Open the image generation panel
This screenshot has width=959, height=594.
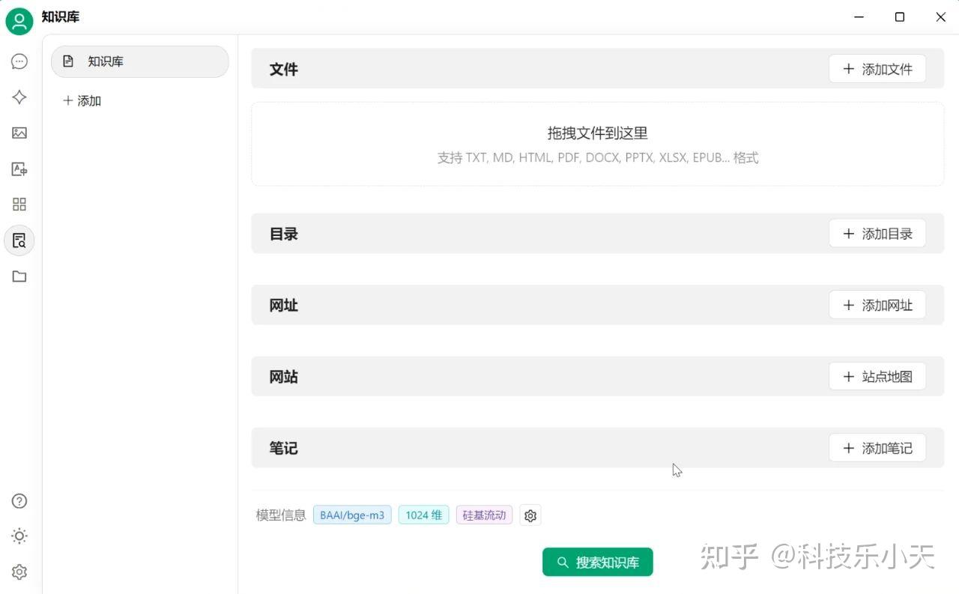coord(19,133)
